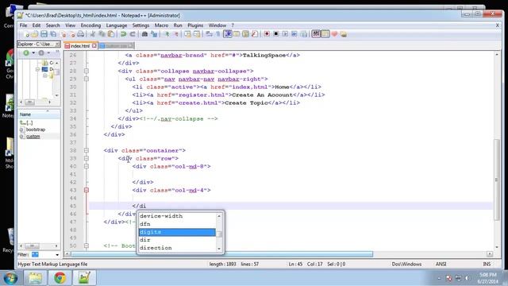This screenshot has width=508, height=286.
Task: Toggle synchronized vertical scrolling
Action: pos(187,34)
